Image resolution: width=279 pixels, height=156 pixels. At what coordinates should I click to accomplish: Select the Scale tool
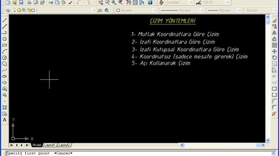pos(274,64)
